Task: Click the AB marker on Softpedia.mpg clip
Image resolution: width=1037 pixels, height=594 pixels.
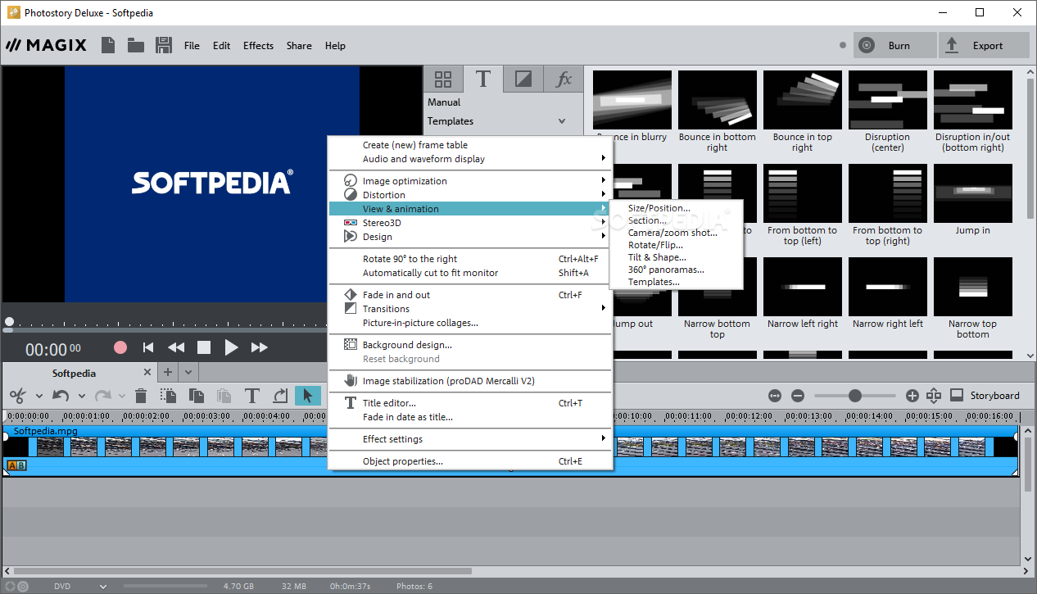Action: click(16, 465)
